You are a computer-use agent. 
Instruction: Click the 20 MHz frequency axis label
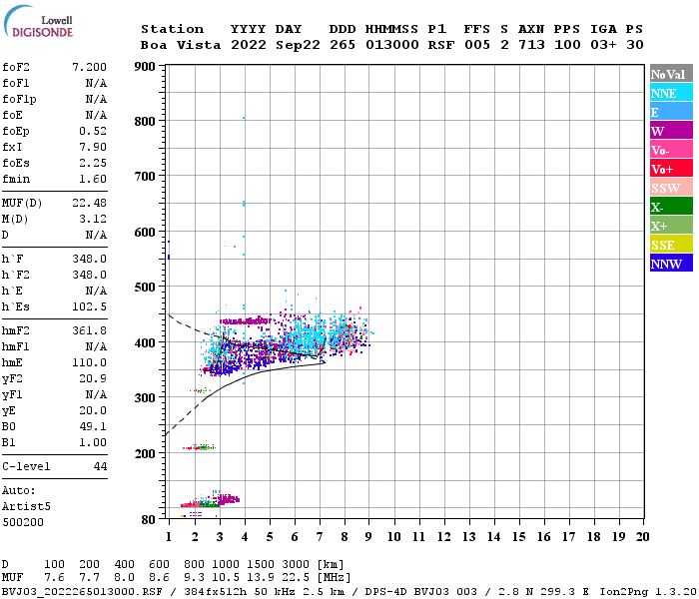642,537
